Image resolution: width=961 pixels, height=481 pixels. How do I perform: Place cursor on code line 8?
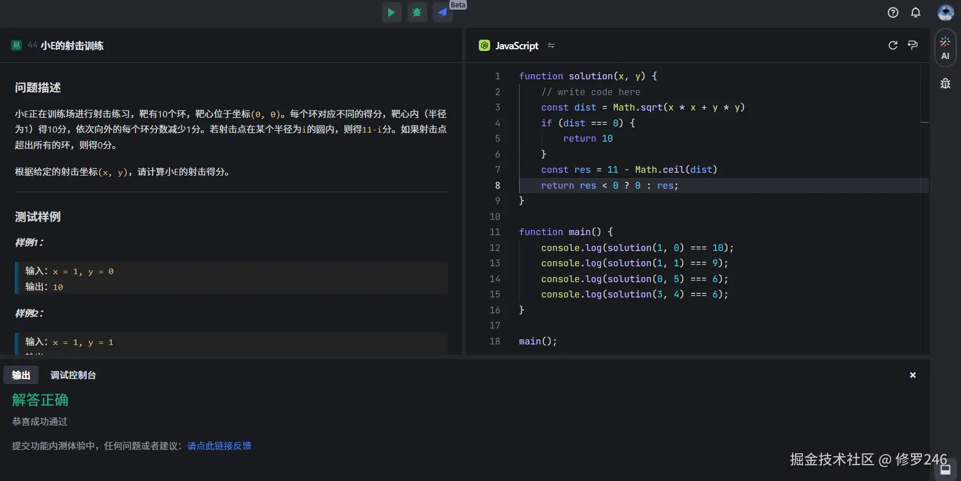609,186
